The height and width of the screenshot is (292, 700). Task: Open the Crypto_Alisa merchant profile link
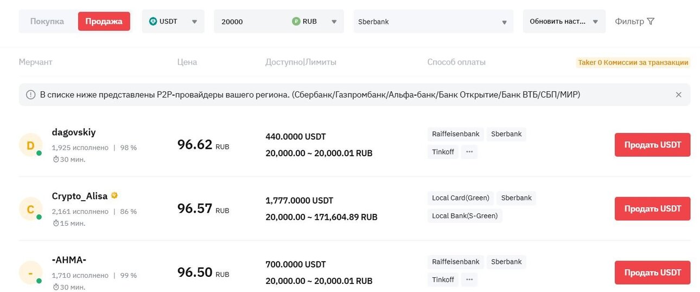80,196
